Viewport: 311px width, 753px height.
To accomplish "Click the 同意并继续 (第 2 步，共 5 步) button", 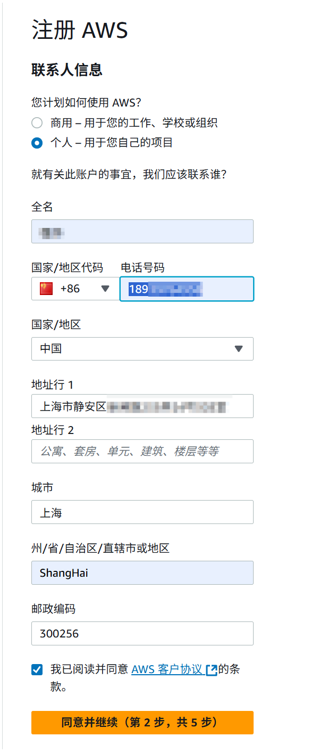I will [142, 723].
